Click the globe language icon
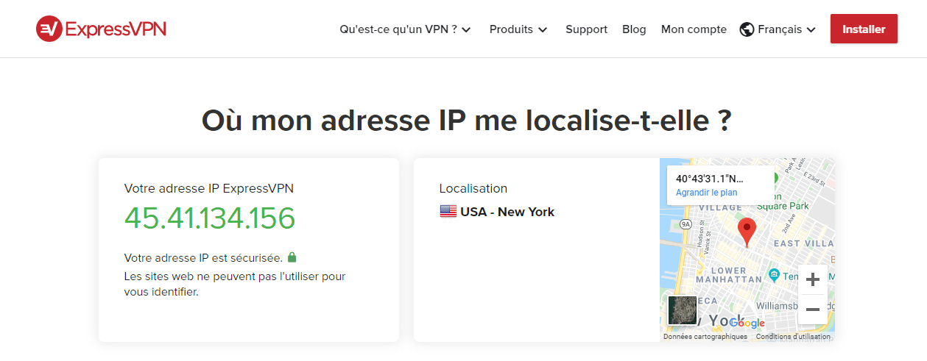The image size is (927, 361). point(747,29)
